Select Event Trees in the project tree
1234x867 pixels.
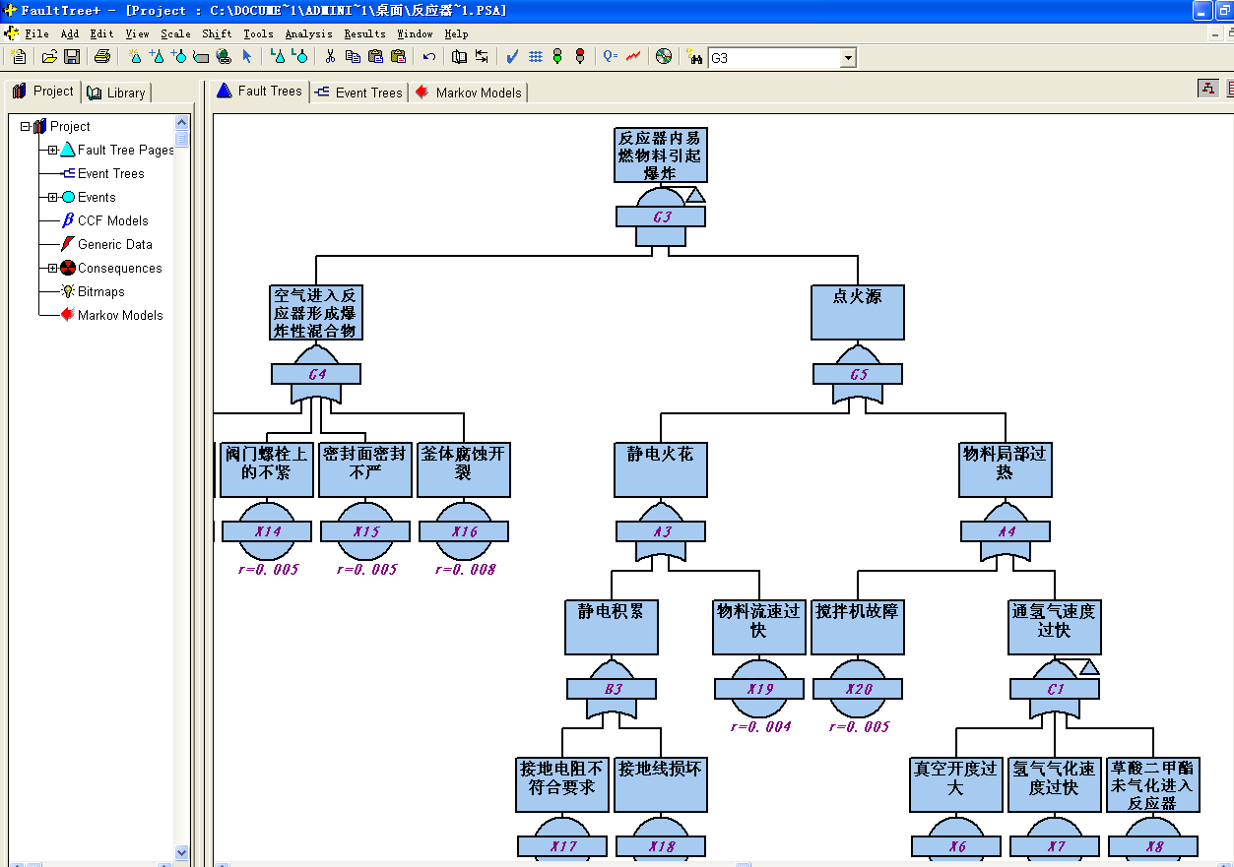[110, 173]
